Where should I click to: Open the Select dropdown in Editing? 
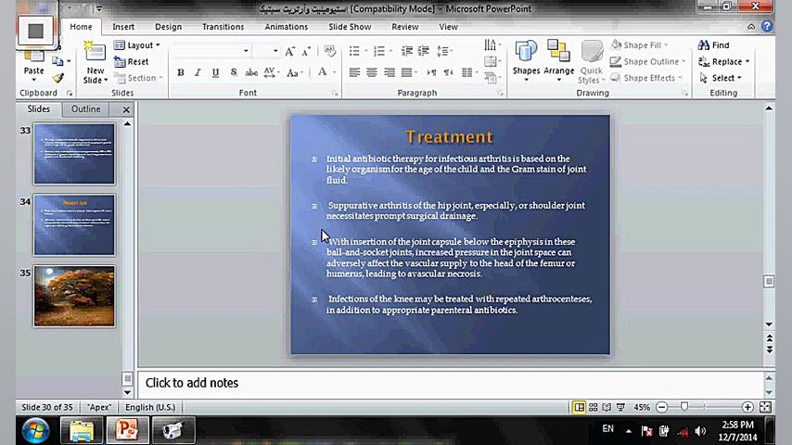[722, 78]
